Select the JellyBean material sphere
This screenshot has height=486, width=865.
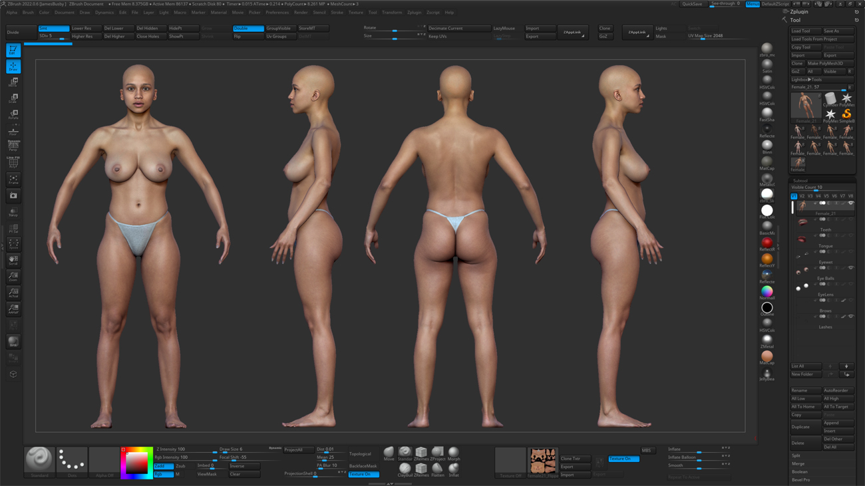tap(767, 374)
